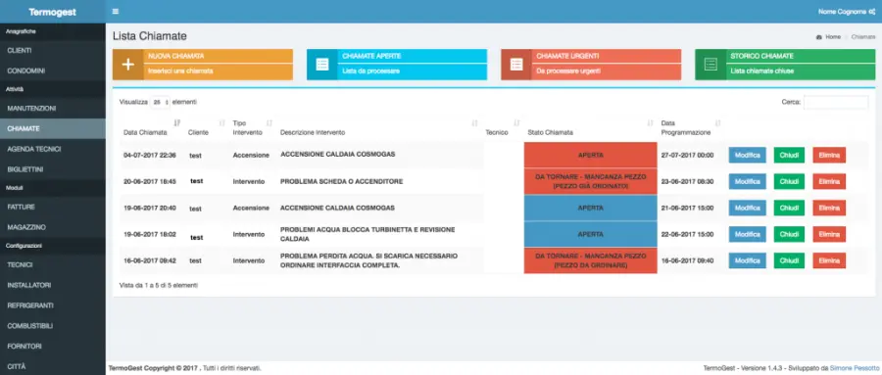Open Installatori configuration
Screen dimensions: 882x375
(53, 285)
